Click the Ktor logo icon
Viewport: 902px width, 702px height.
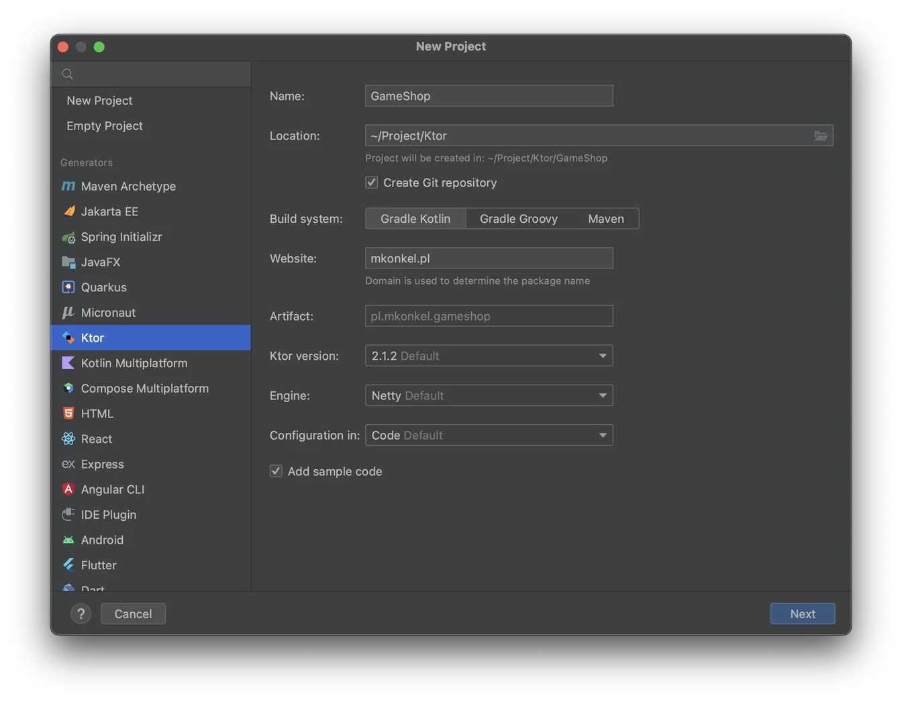point(68,338)
